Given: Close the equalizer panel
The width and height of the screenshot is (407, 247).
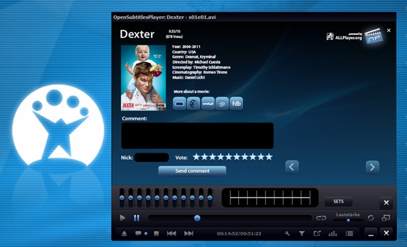Looking at the screenshot, I should 386,203.
